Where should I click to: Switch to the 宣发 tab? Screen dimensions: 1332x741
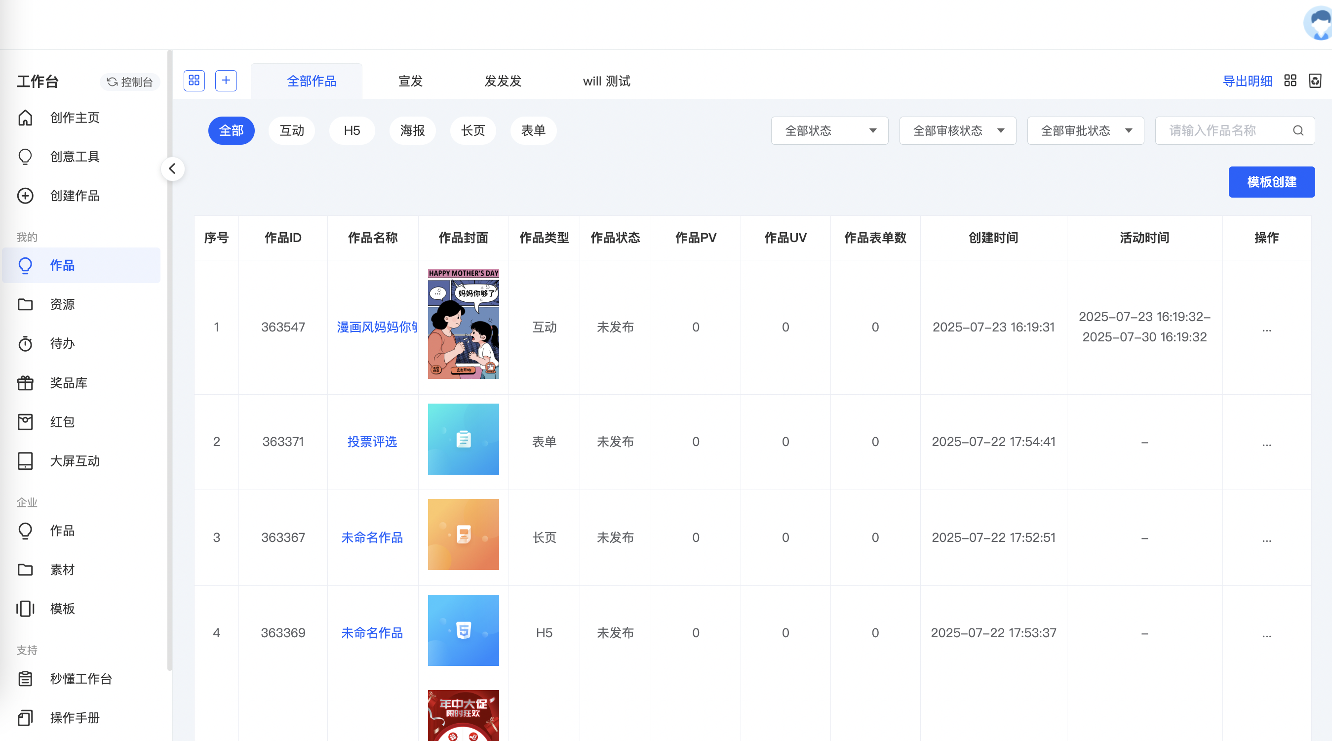411,81
